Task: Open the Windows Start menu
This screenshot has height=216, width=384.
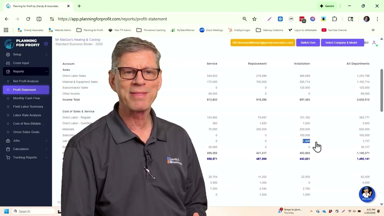Action: pos(6,211)
